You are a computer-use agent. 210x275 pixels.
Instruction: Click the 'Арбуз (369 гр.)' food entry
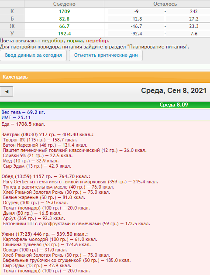pos(34,218)
